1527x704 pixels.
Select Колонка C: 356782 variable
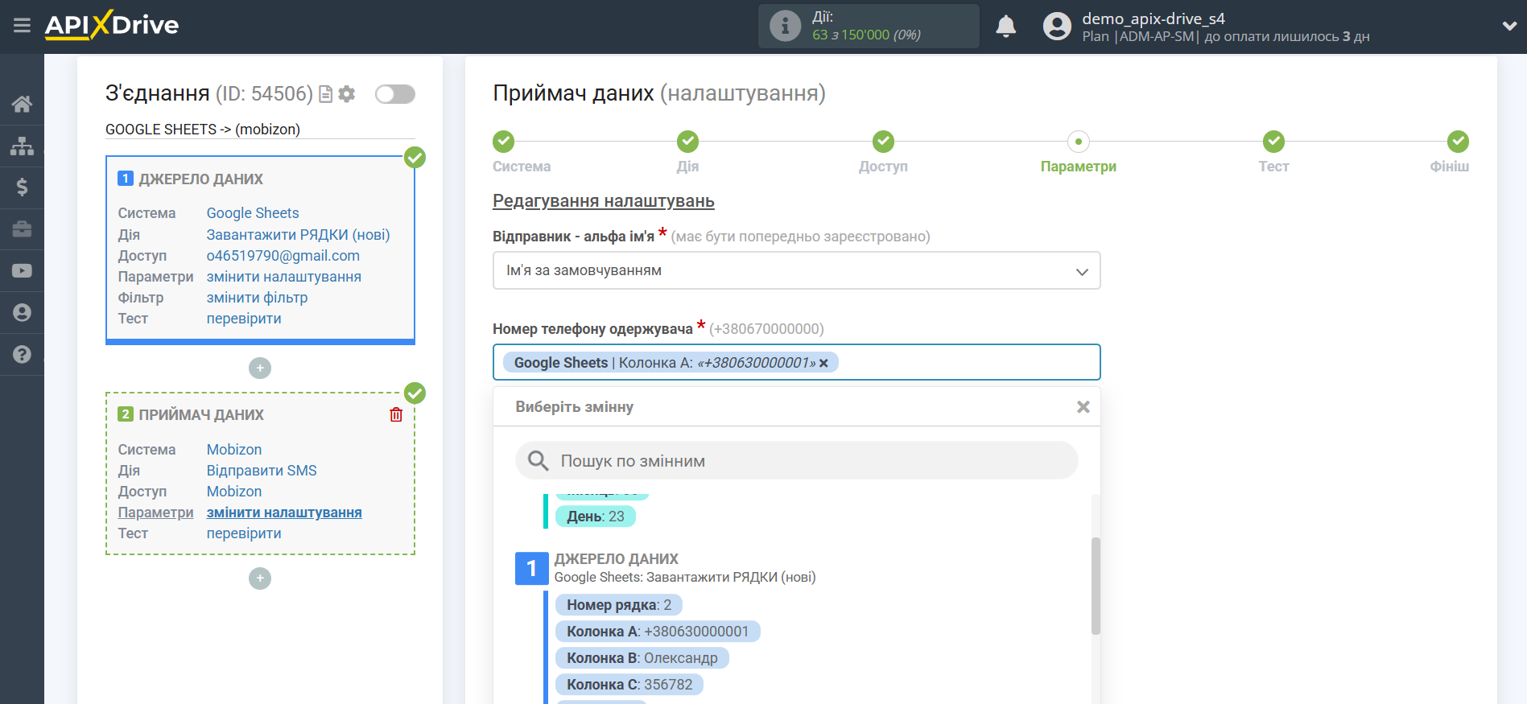tap(629, 685)
